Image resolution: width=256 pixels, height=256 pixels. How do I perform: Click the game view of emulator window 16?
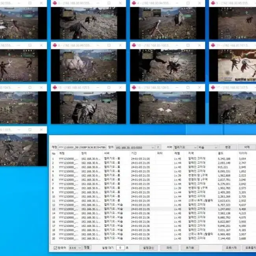[167, 108]
